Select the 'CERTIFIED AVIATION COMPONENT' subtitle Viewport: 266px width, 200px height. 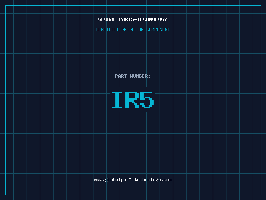pos(133,29)
